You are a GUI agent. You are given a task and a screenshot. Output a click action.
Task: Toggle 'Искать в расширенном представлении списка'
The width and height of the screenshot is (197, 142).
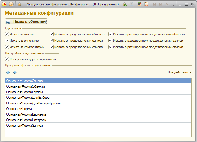point(111,47)
